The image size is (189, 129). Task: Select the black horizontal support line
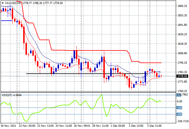click(x=87, y=74)
